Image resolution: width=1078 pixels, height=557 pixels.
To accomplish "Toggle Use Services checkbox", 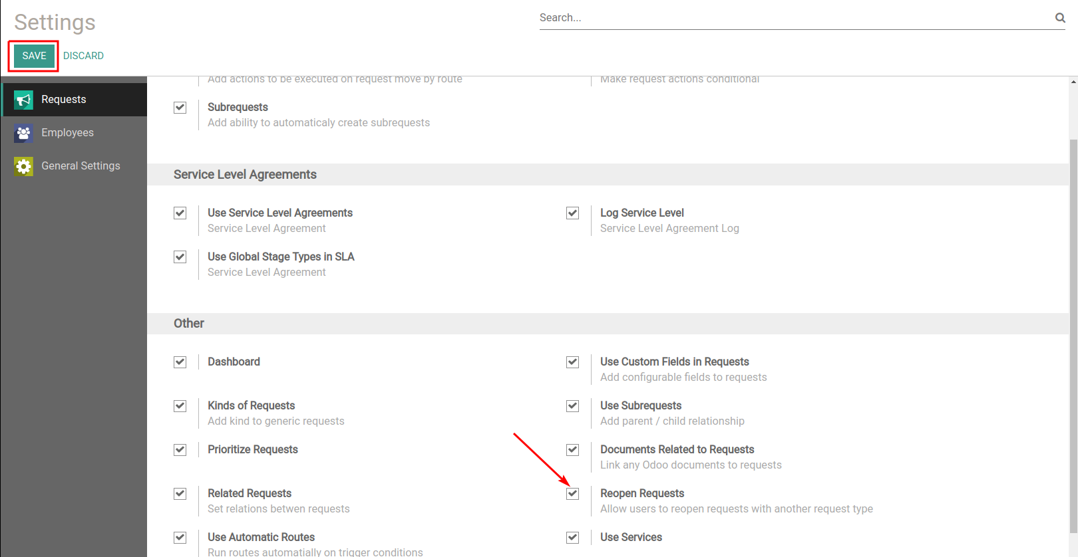I will click(x=572, y=538).
